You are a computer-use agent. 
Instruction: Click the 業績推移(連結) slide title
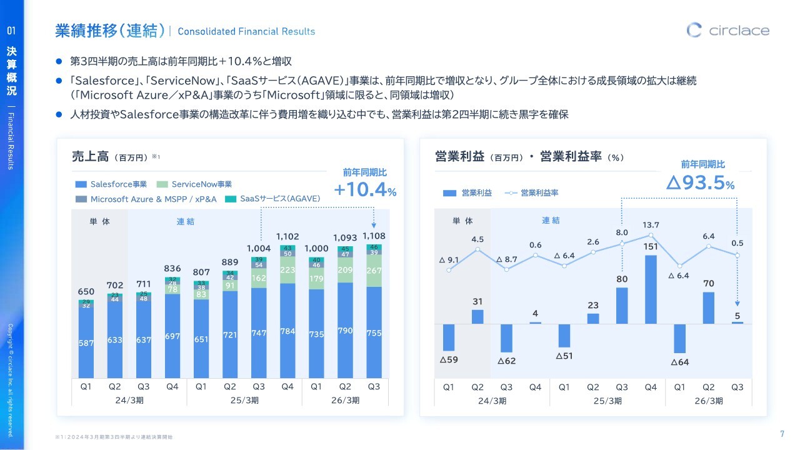coord(110,30)
